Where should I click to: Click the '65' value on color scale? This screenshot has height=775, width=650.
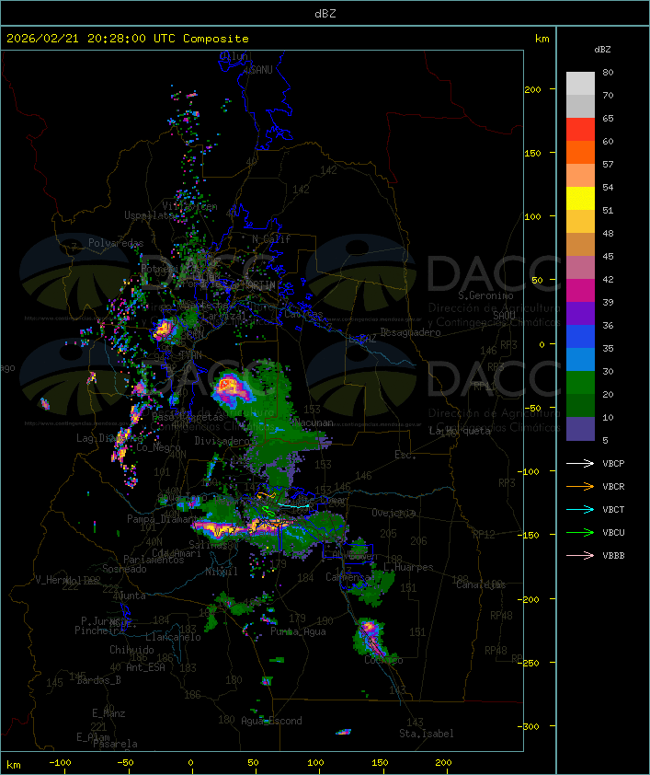tap(608, 118)
